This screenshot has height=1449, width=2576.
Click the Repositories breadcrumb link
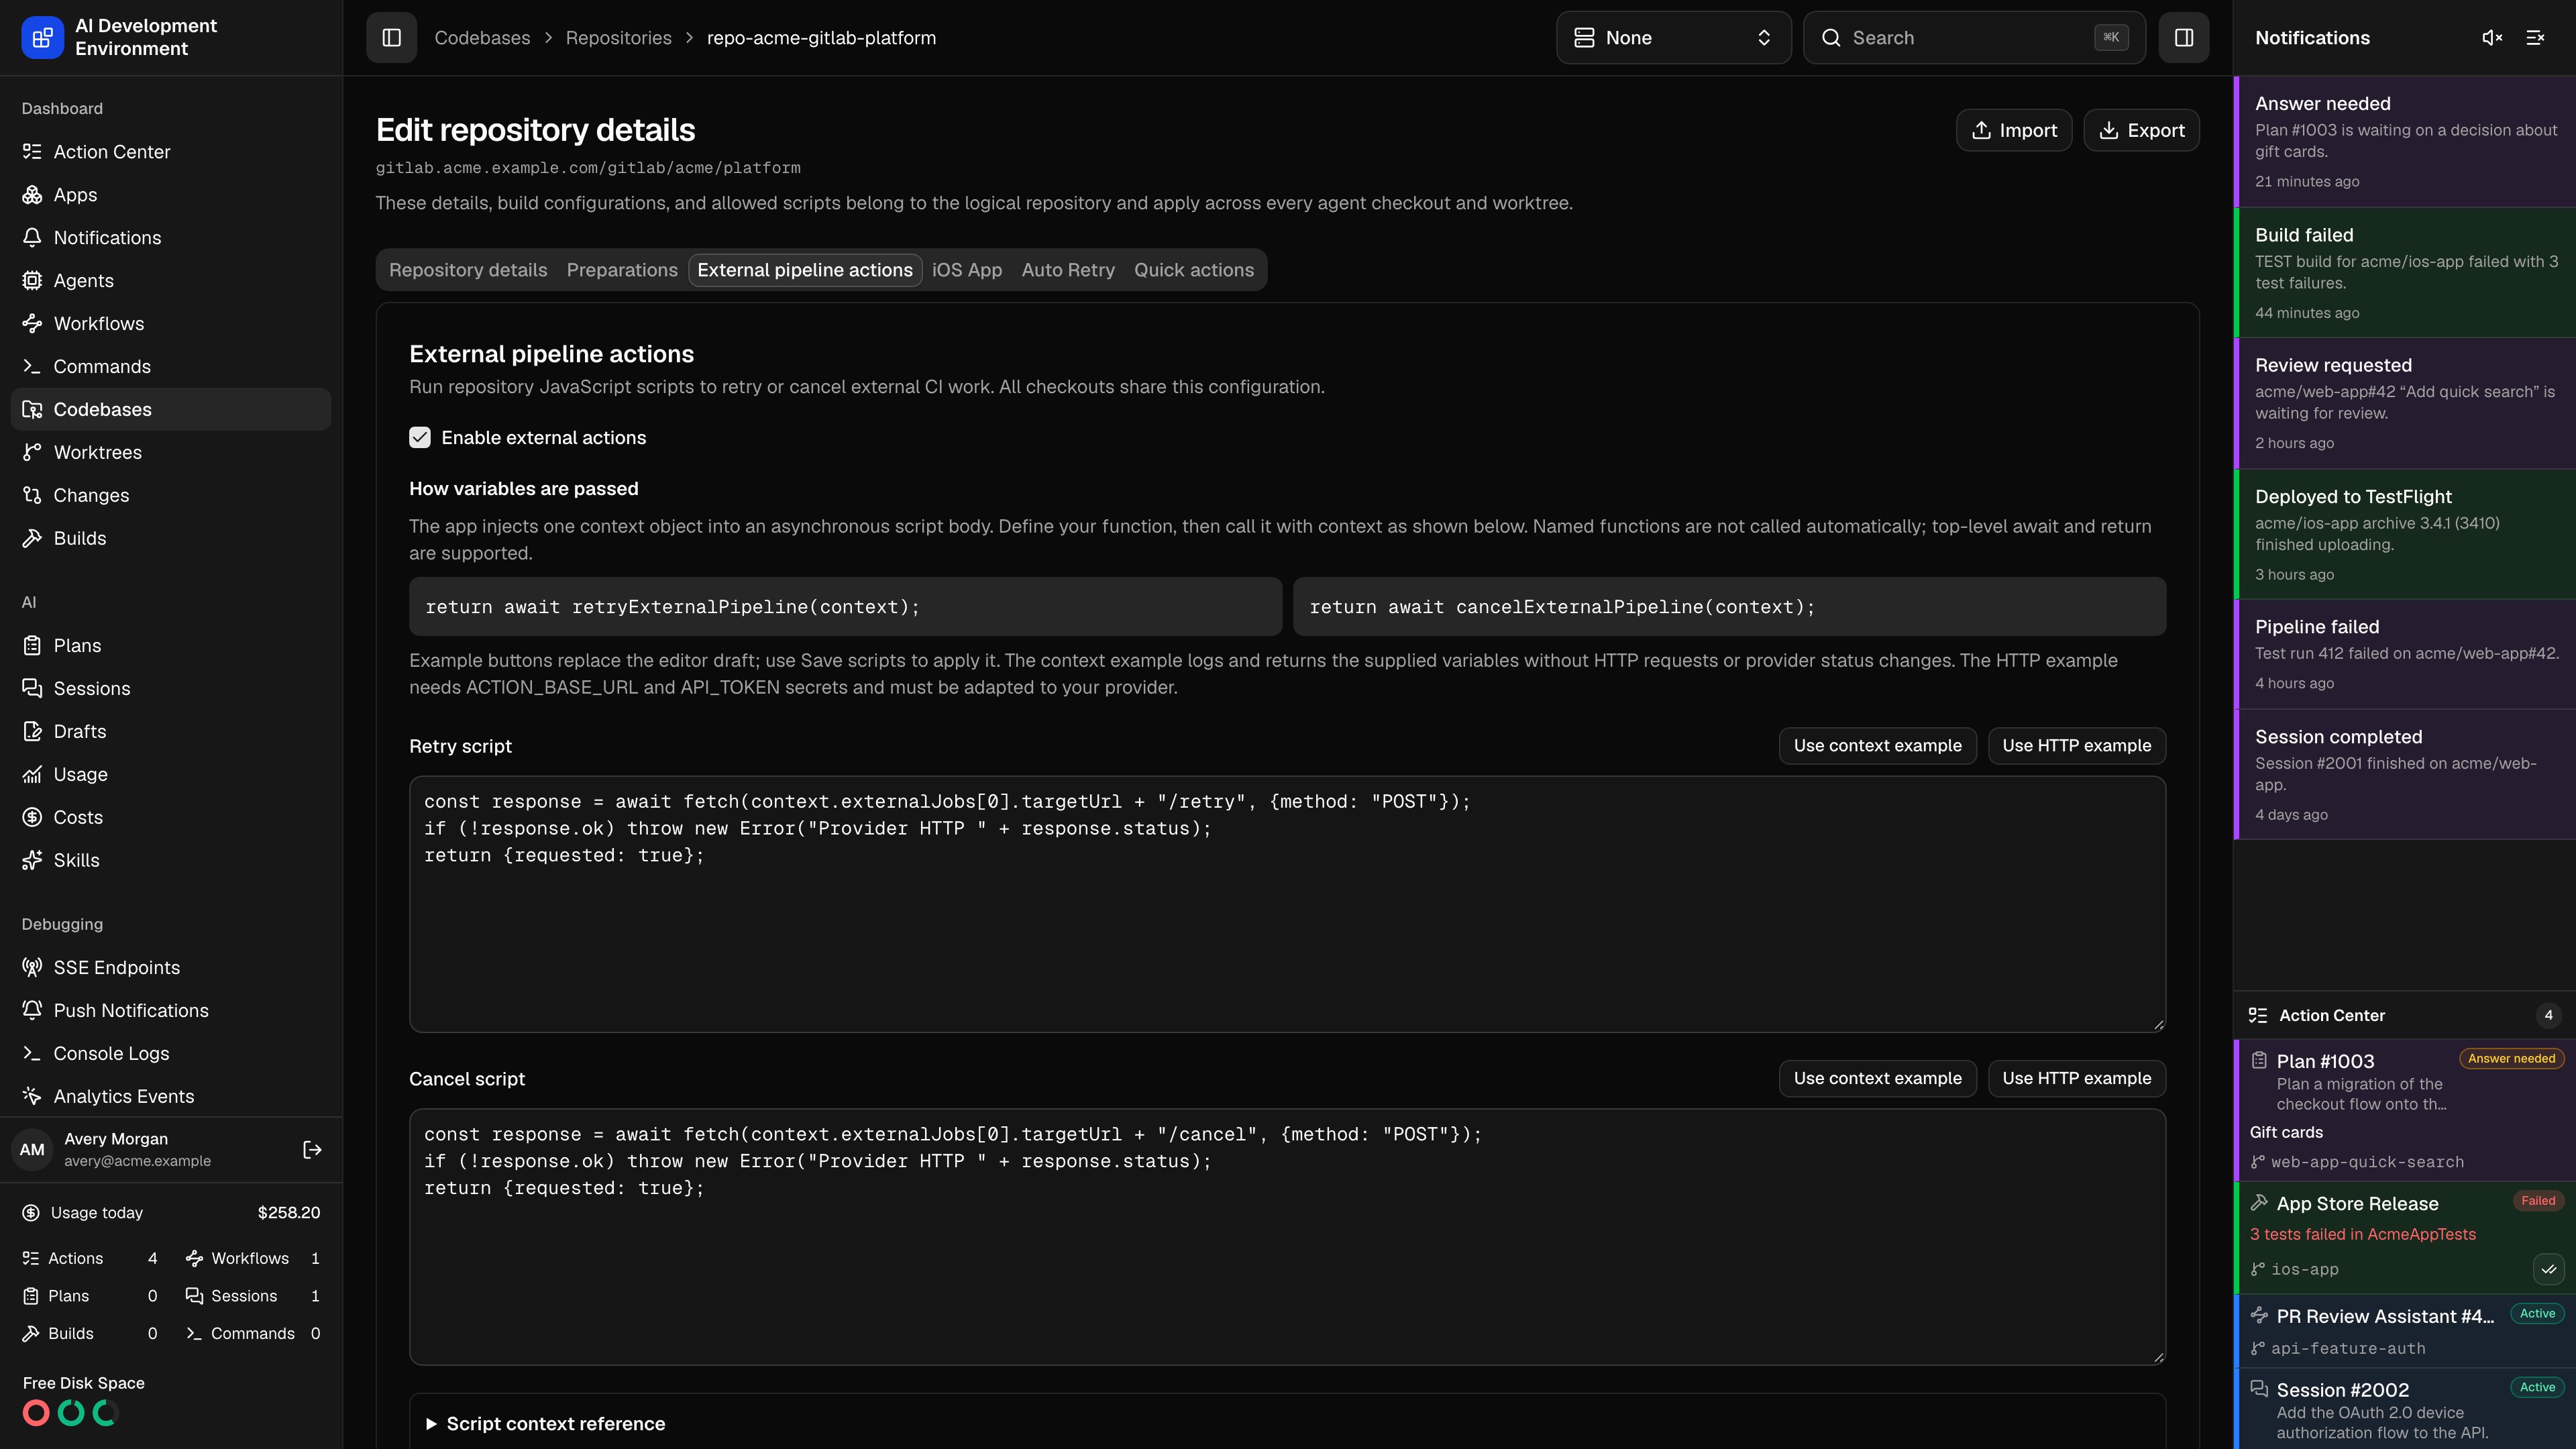coord(618,38)
